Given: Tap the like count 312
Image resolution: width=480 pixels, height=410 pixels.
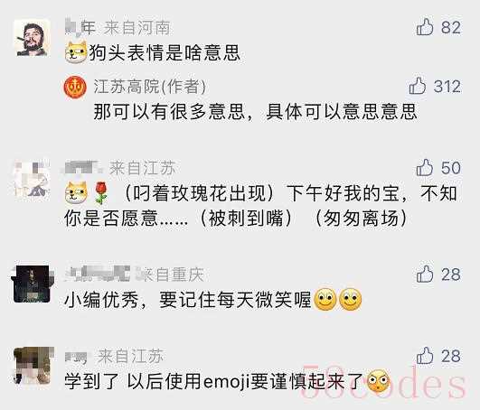Looking at the screenshot, I should pos(447,86).
